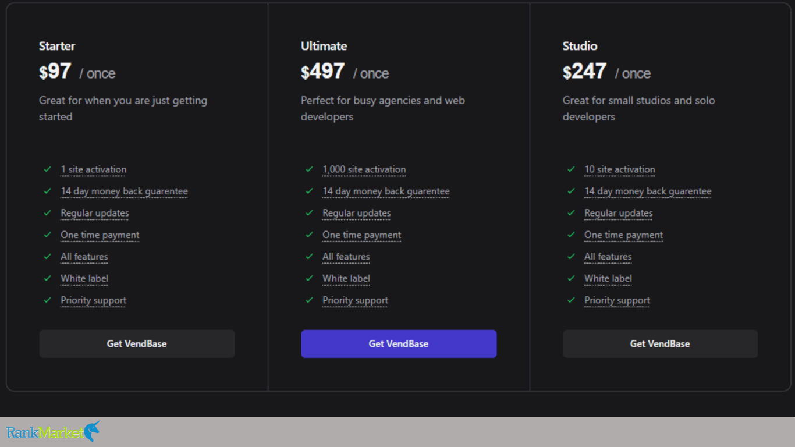Click Starter description 'Great for when you are just getting started'
795x447 pixels.
coord(123,108)
